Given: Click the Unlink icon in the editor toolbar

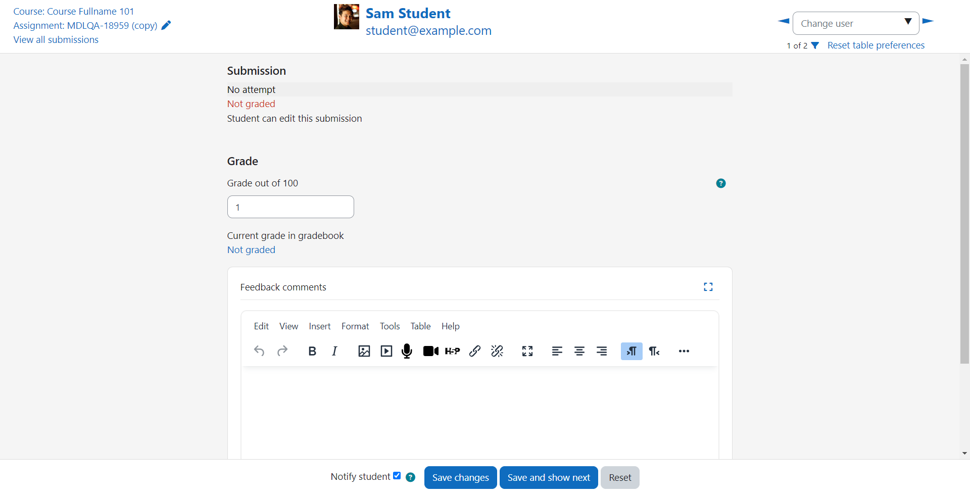Looking at the screenshot, I should (x=497, y=351).
